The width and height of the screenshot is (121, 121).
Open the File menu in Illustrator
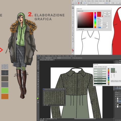pos(75,1)
